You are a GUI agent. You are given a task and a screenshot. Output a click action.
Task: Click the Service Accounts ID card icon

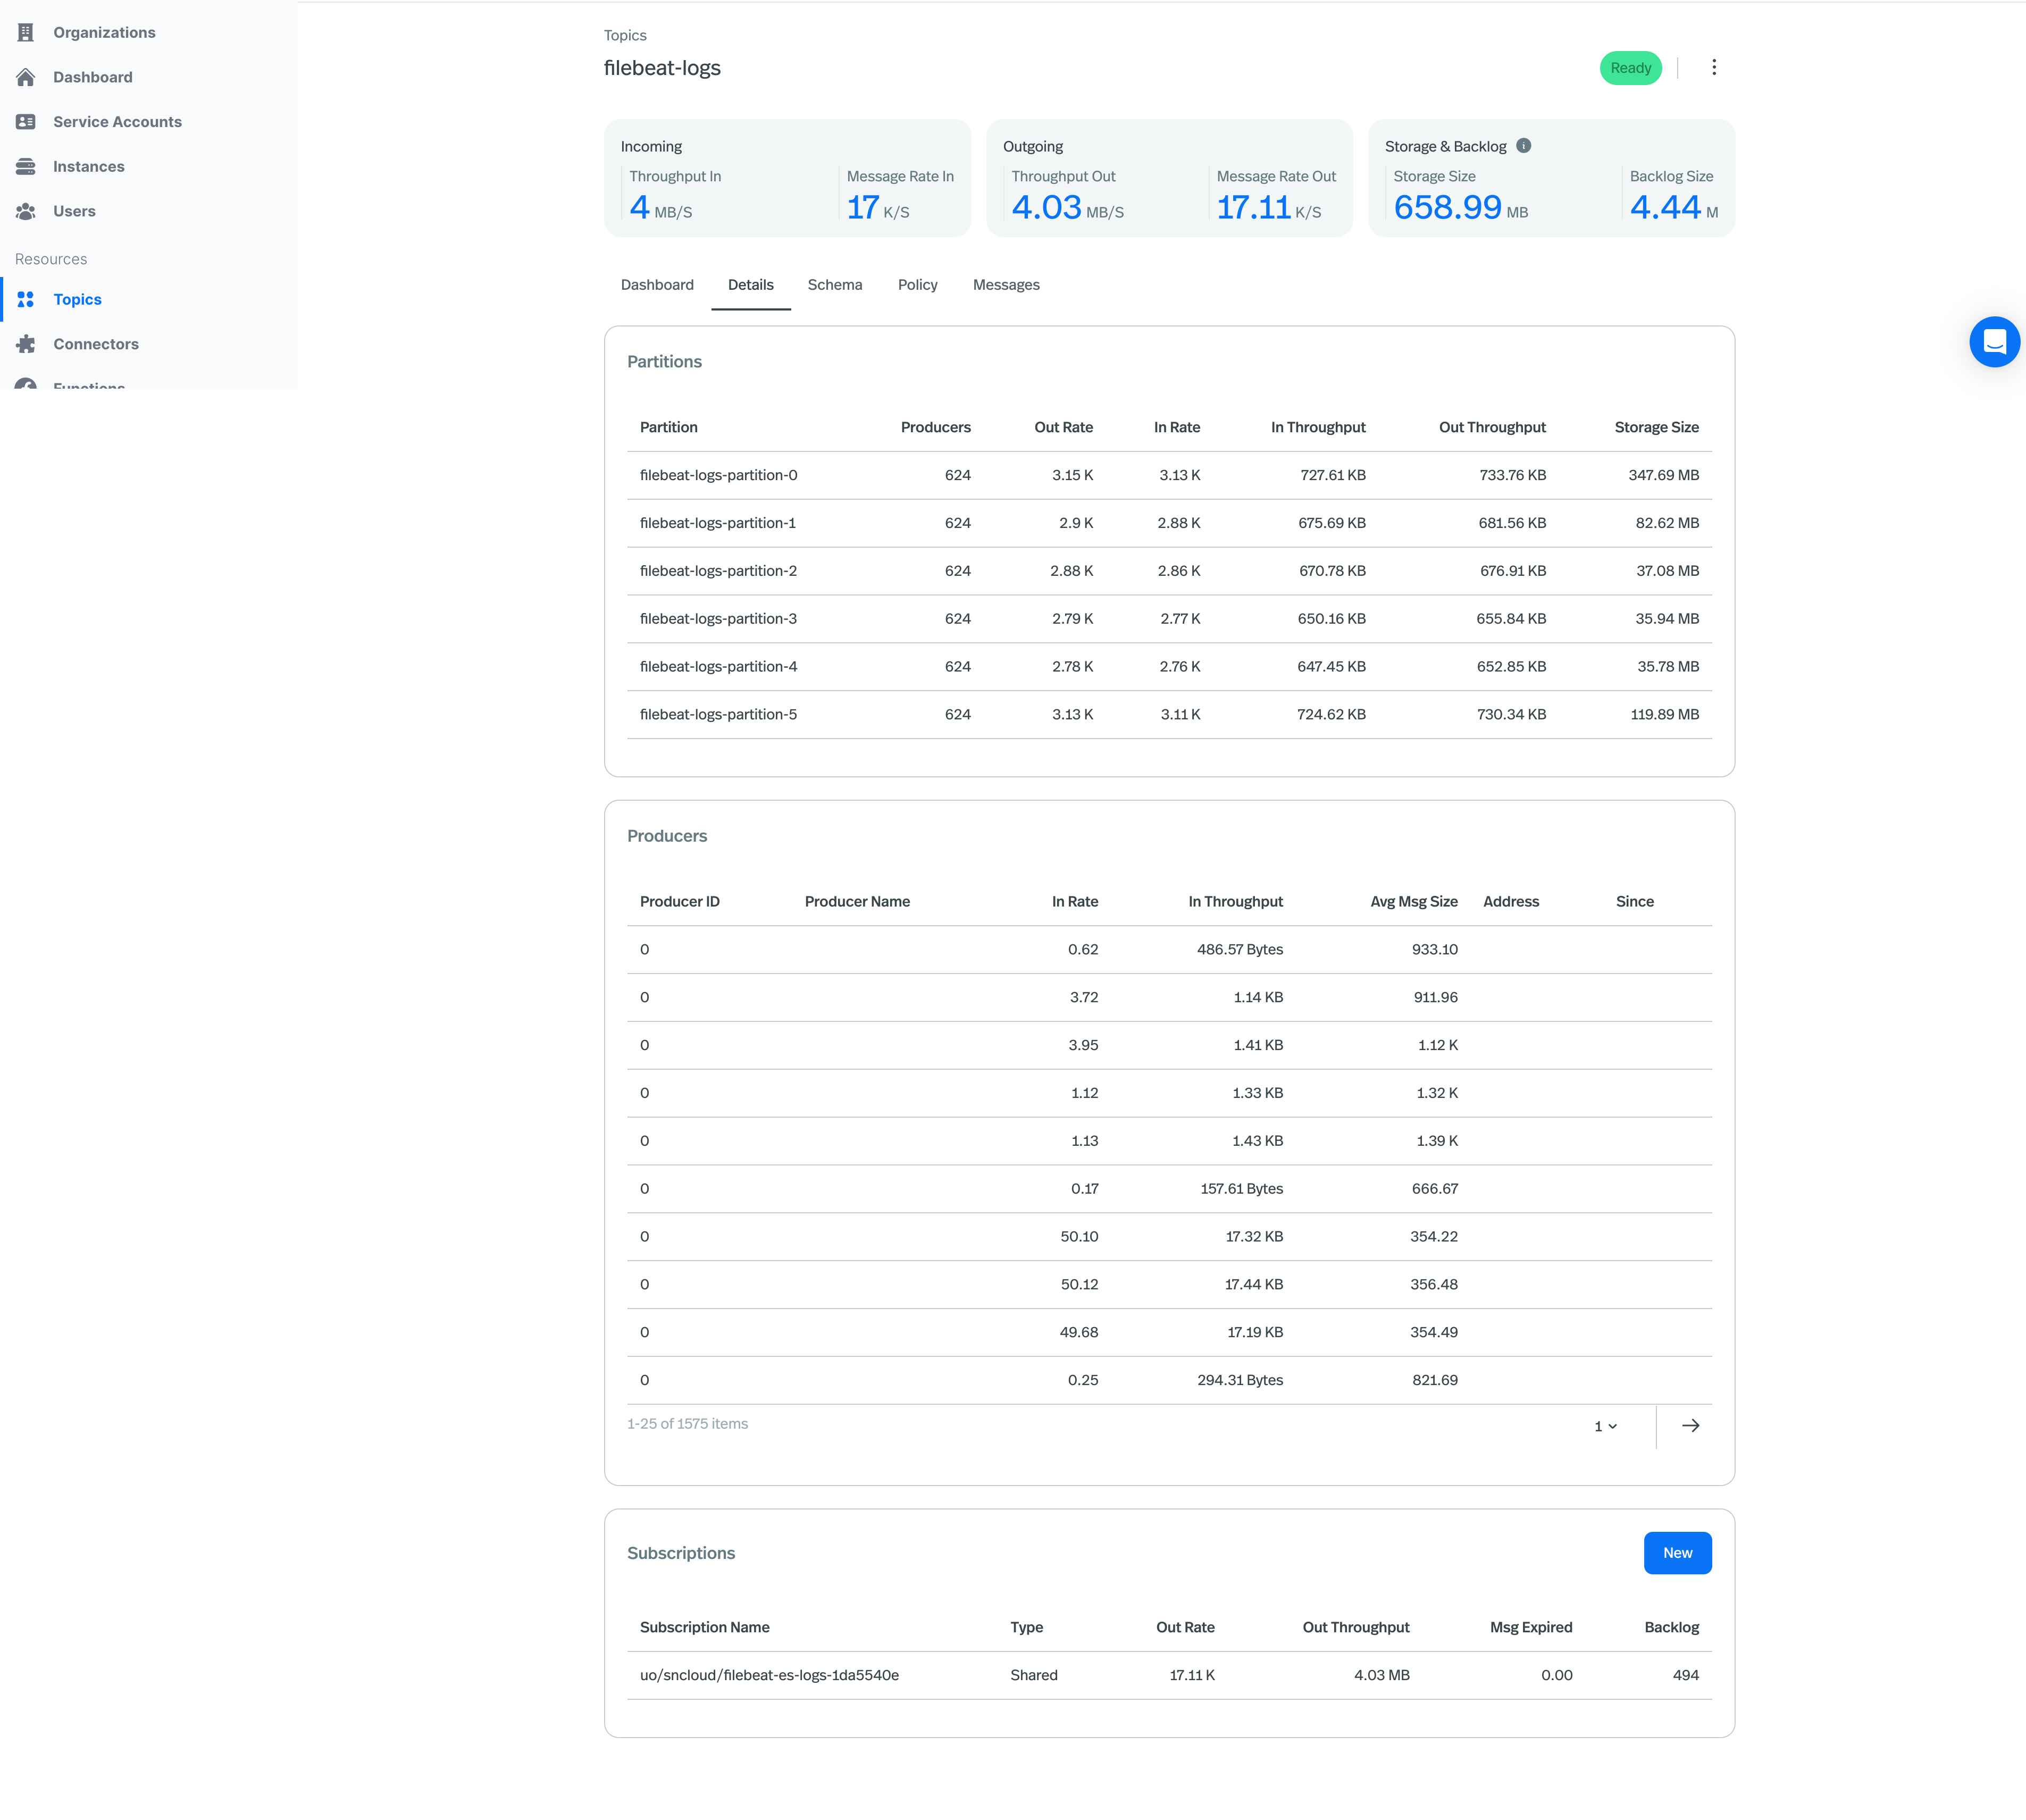(26, 122)
